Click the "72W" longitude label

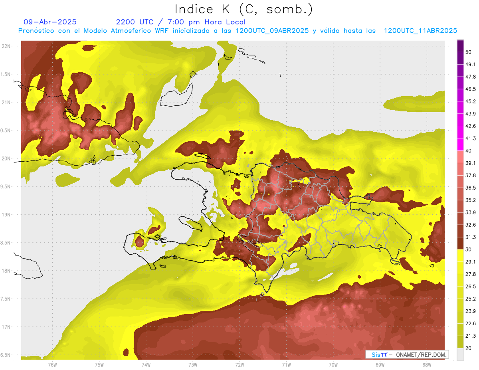click(239, 365)
